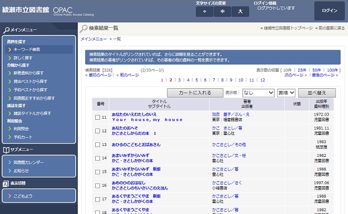Check the checkbox for item 11
Screen dimensions: 348x214
[97, 117]
